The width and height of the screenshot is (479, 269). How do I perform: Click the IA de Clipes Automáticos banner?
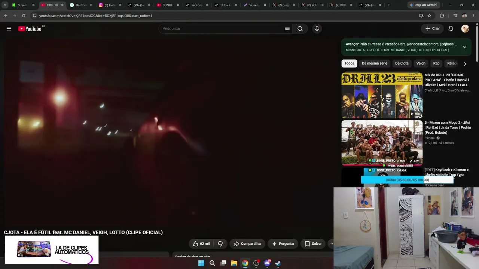[x=52, y=250]
